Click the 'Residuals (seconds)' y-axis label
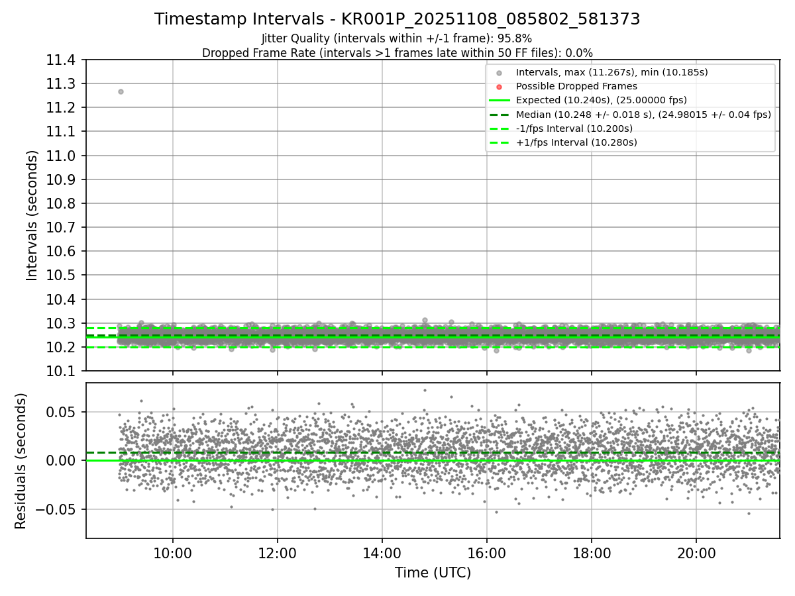This screenshot has width=795, height=596. coord(21,461)
